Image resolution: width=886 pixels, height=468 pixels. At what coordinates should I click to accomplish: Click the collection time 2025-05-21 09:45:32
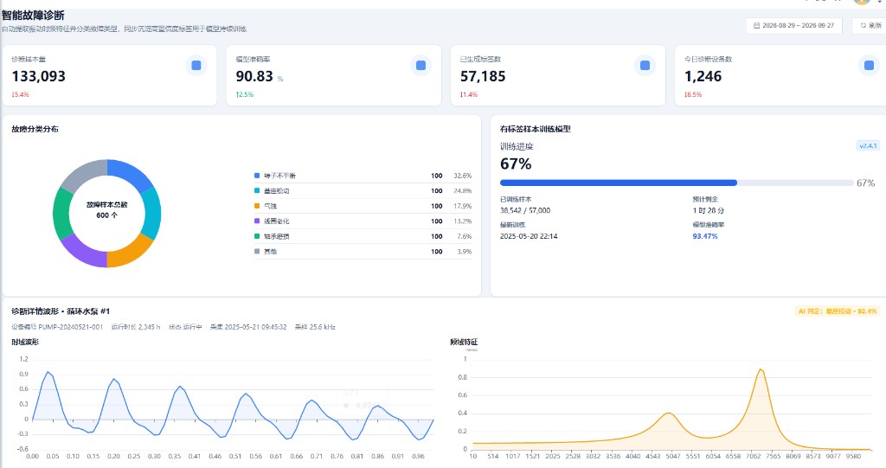[x=255, y=327]
